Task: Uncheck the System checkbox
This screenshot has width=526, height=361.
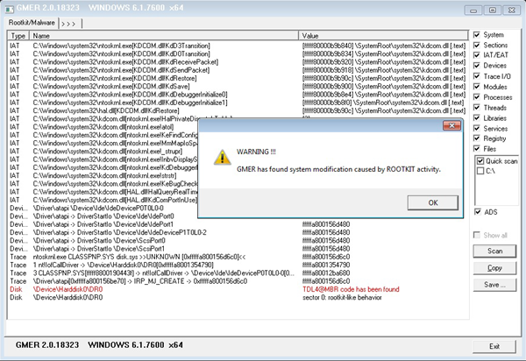Action: (477, 34)
